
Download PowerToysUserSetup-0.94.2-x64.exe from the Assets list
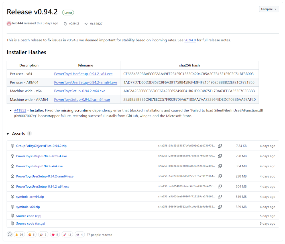coord(43,186)
